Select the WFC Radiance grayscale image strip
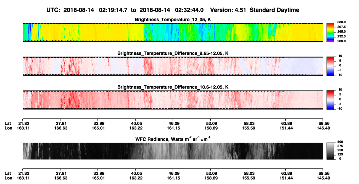Screen dimensions: 359x184 click(x=173, y=151)
